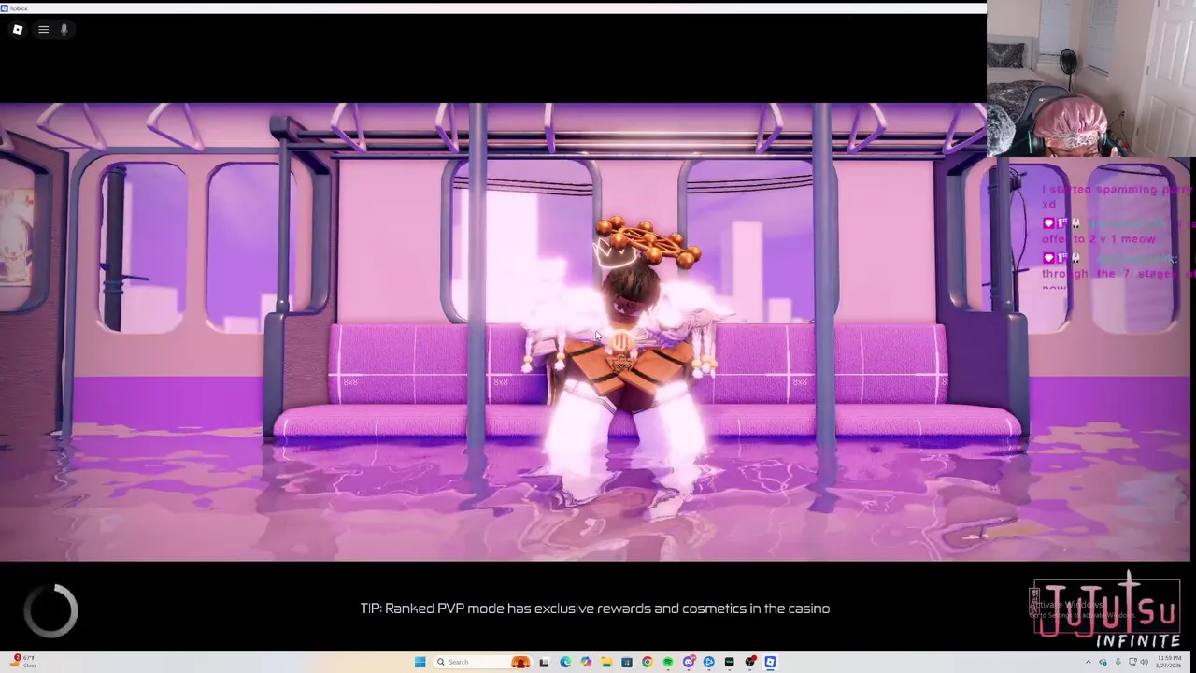
Task: Click the OneDrive cloud icon in the system tray
Action: coord(1103,662)
